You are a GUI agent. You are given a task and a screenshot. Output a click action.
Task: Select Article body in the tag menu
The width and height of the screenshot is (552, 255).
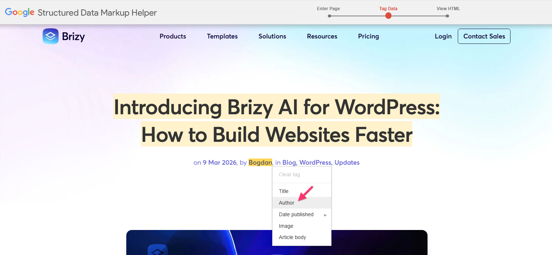(302, 237)
